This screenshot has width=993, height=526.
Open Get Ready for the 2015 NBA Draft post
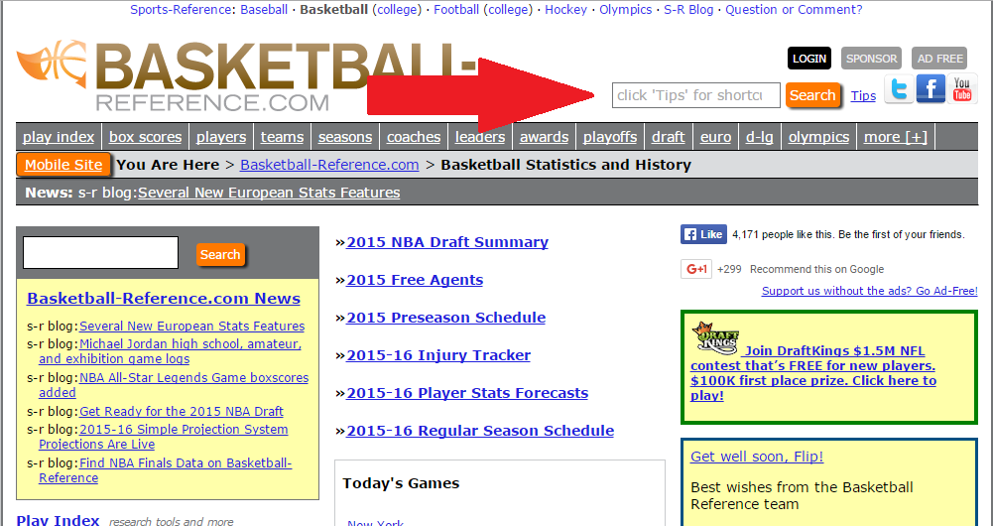pos(182,411)
